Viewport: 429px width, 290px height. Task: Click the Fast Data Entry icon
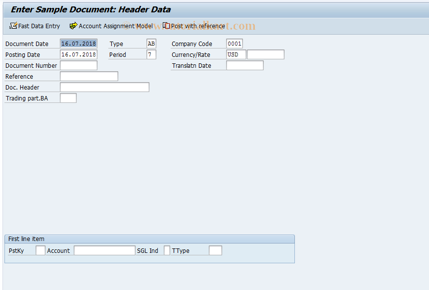click(x=35, y=26)
